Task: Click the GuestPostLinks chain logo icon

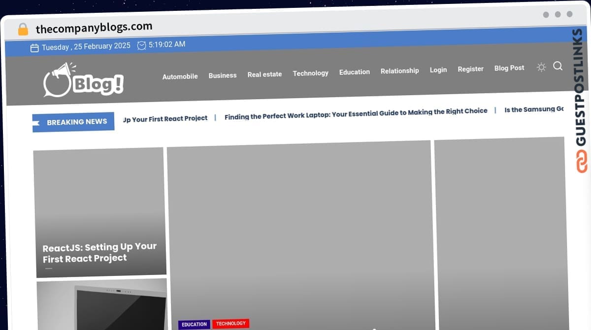Action: coord(581,162)
